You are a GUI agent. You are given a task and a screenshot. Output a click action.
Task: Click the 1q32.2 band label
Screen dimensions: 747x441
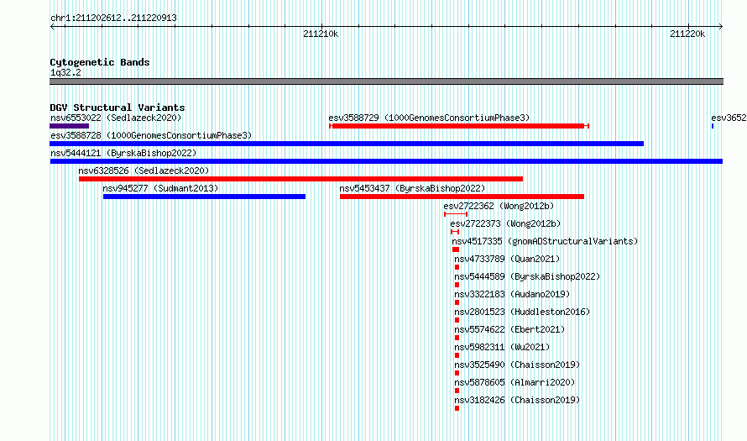coord(65,72)
